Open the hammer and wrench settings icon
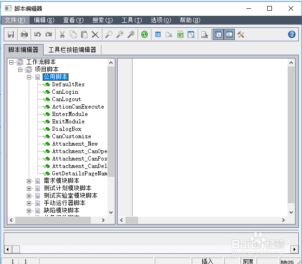302x264 pixels. click(240, 34)
